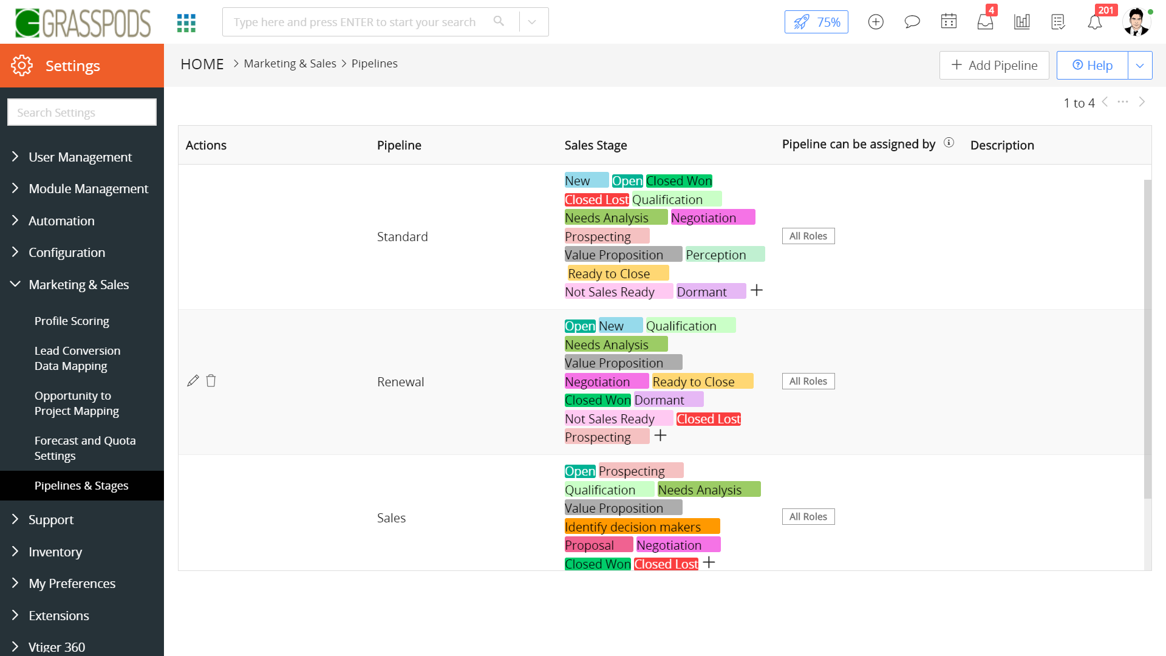Open the Help button dropdown arrow
Screen dimensions: 1166x656
coord(1140,65)
